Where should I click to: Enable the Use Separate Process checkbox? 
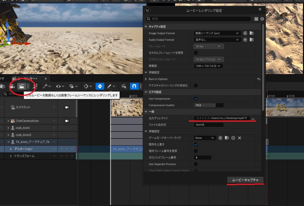pos(196,164)
